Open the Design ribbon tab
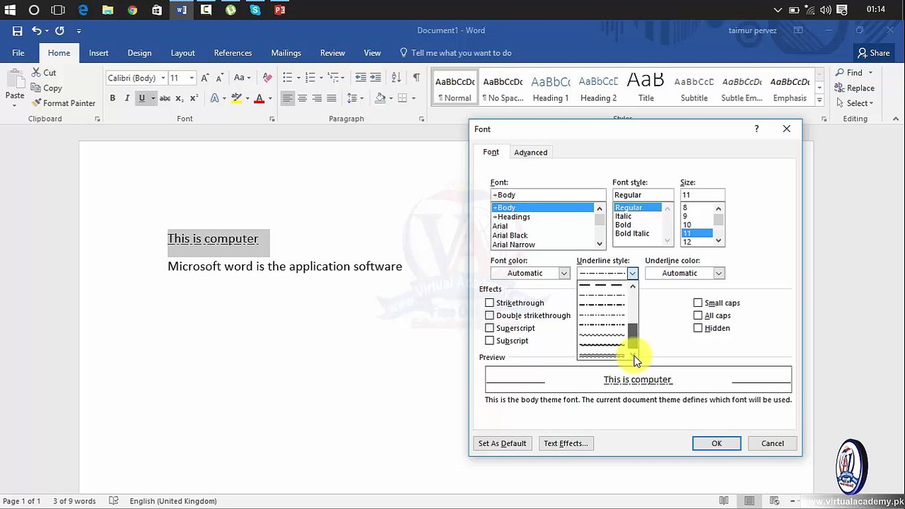 [x=139, y=53]
